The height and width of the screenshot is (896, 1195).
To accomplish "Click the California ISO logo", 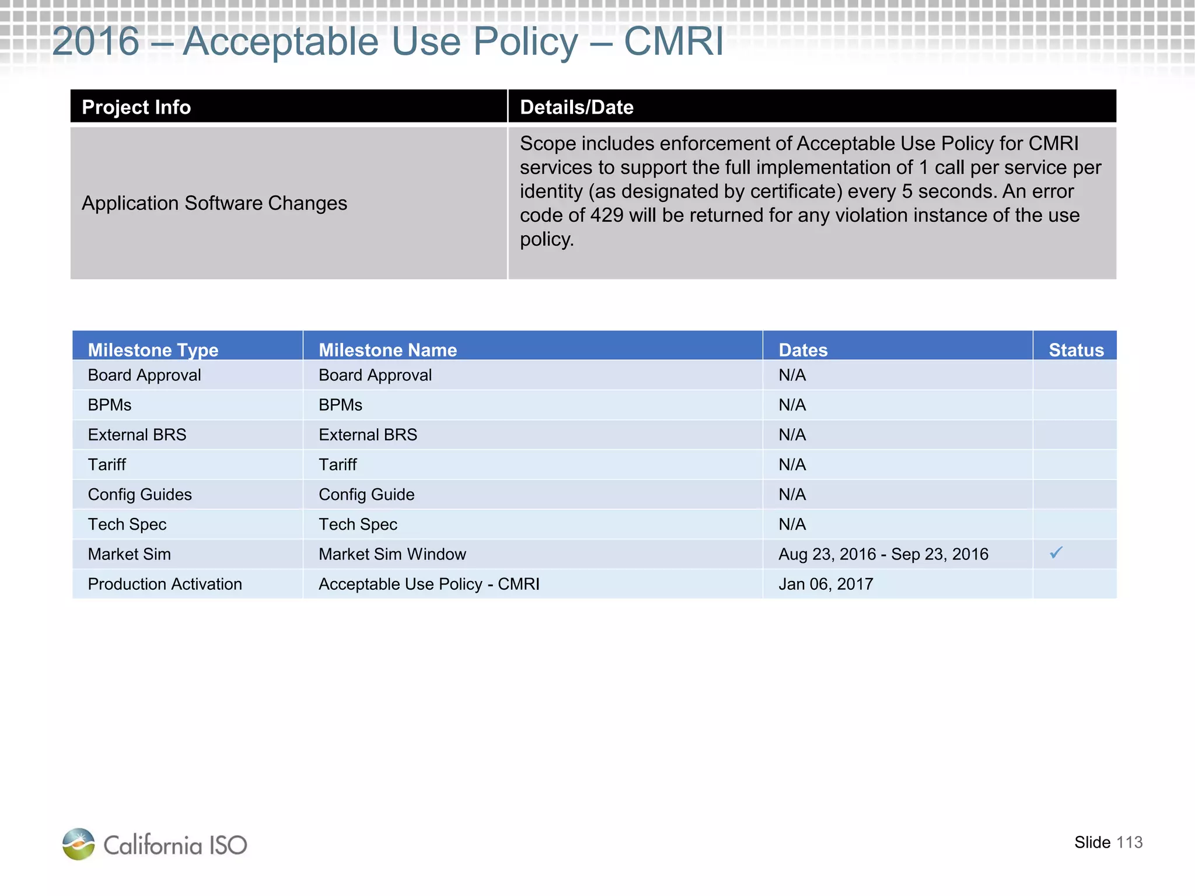I will tap(155, 843).
